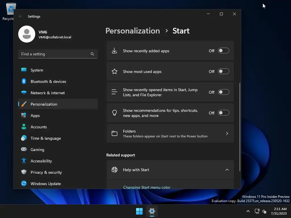Open Apps settings category
This screenshot has height=218, width=291.
click(x=58, y=116)
